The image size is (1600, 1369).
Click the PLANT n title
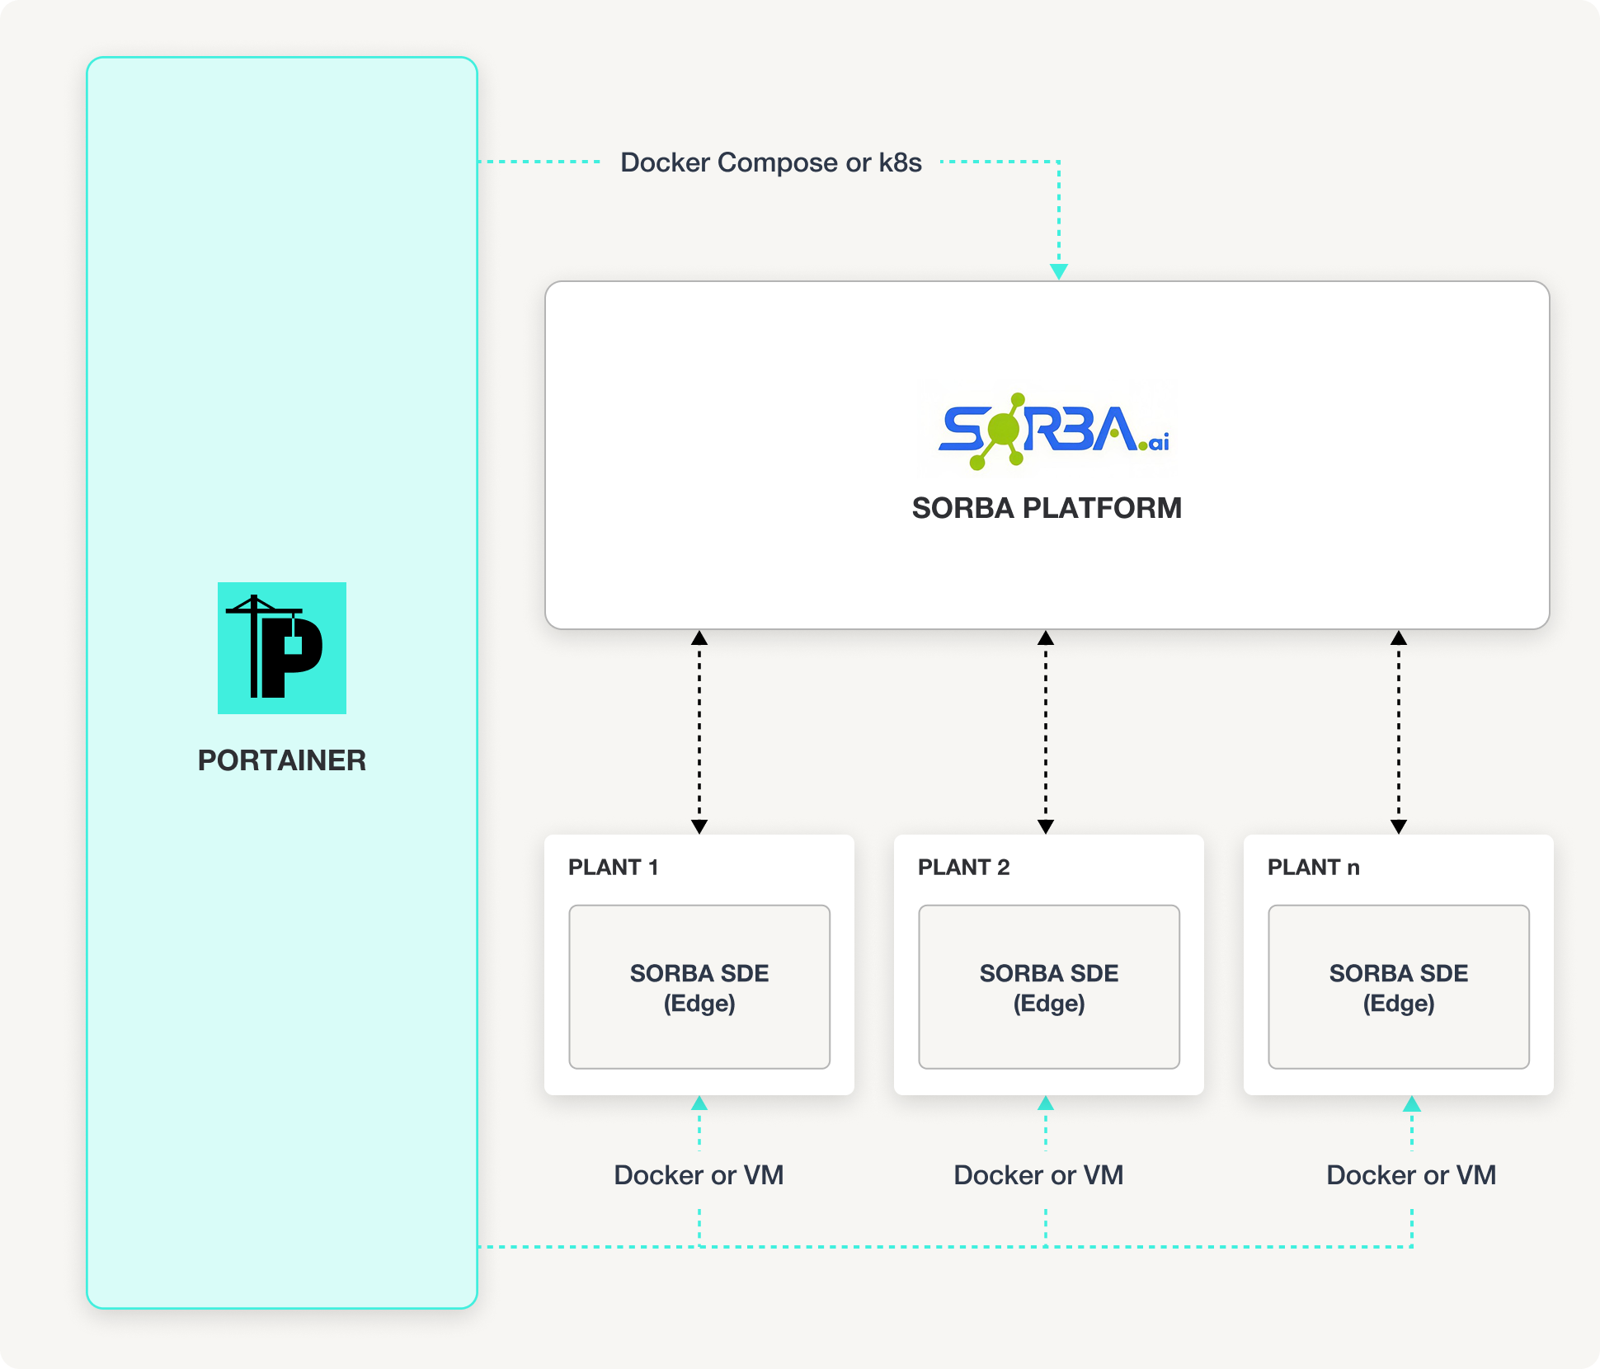pyautogui.click(x=1314, y=868)
